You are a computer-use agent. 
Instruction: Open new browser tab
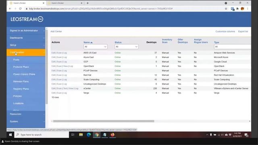(87, 3)
